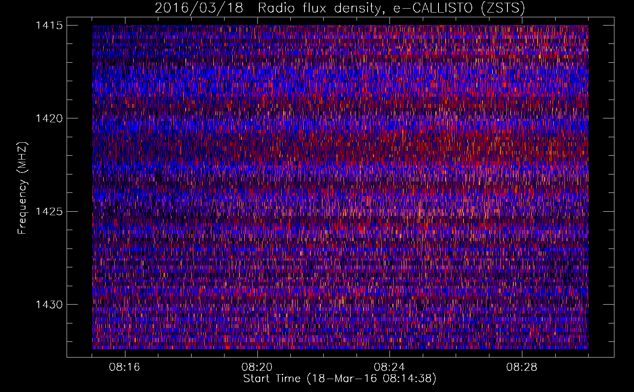This screenshot has height=392, width=634.
Task: Click the 1430 frequency tick label
Action: [x=49, y=305]
